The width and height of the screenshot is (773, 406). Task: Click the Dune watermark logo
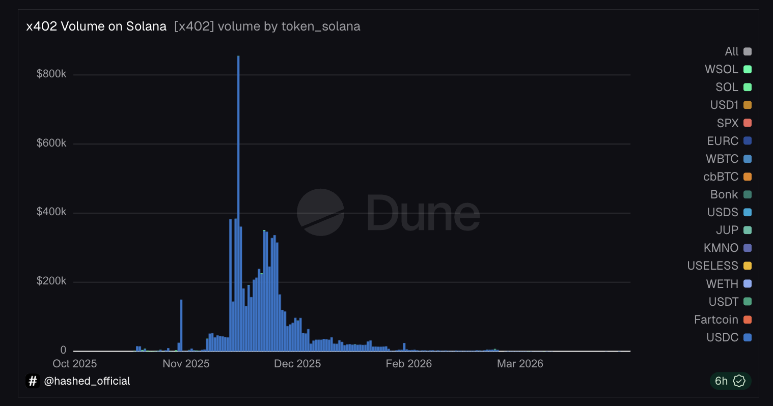click(x=389, y=212)
